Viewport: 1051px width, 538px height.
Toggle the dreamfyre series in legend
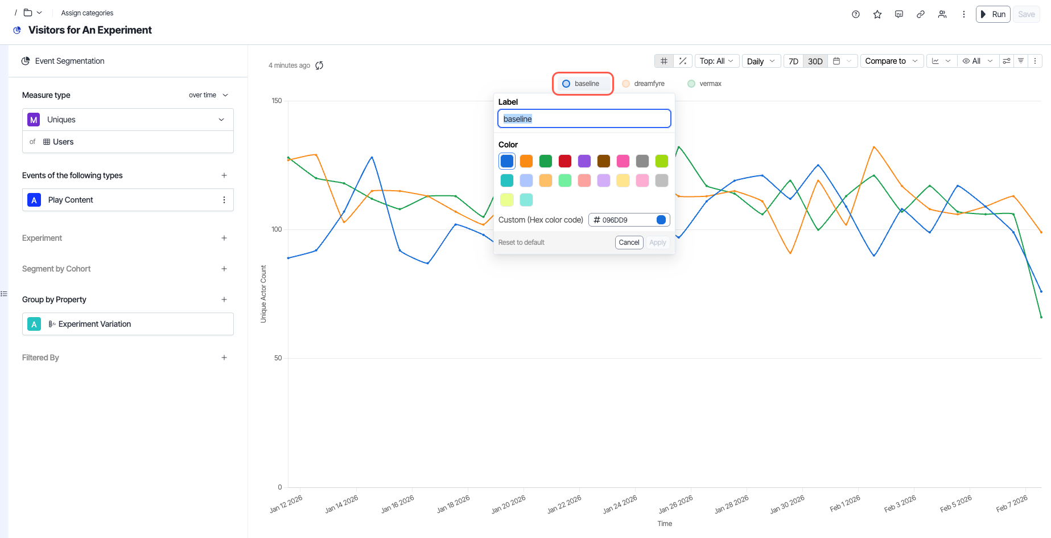[x=644, y=84]
